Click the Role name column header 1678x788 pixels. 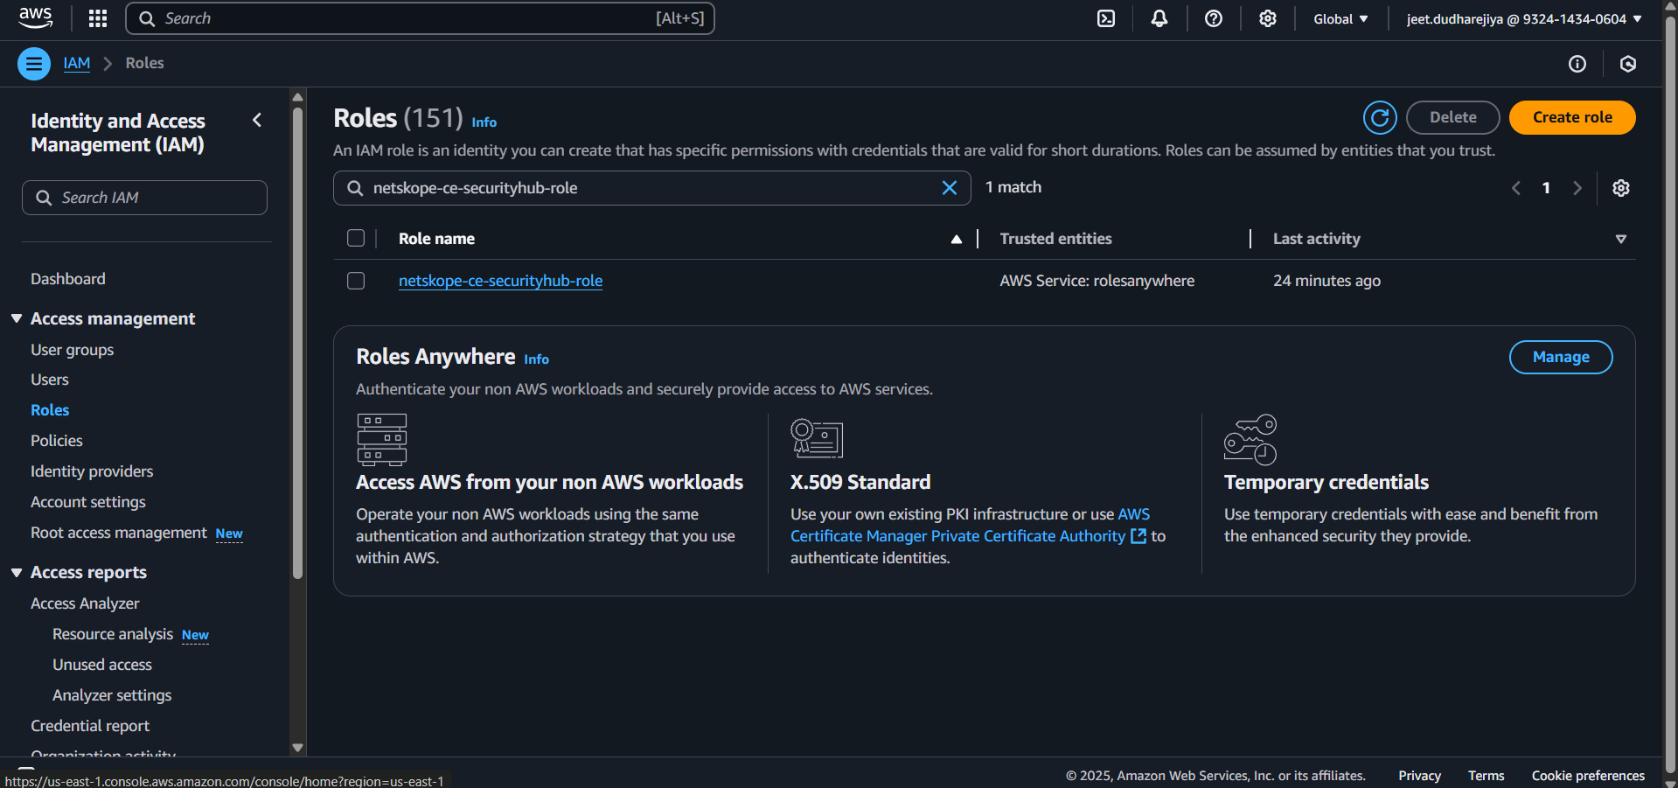436,239
